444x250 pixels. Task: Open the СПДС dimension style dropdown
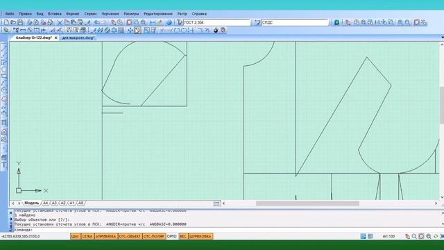[295, 22]
